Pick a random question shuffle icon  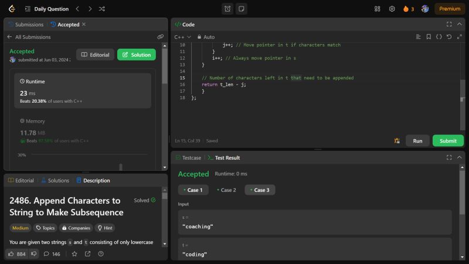pos(101,9)
